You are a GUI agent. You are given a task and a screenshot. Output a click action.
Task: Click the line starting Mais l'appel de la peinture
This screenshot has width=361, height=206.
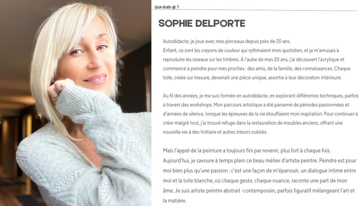point(247,151)
